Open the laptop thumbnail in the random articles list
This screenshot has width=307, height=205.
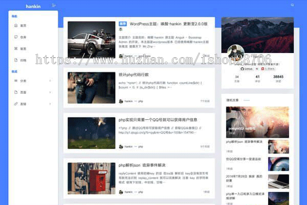tap(278, 182)
